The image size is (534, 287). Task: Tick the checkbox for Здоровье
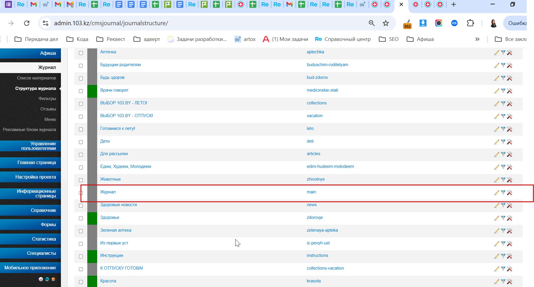pos(81,218)
